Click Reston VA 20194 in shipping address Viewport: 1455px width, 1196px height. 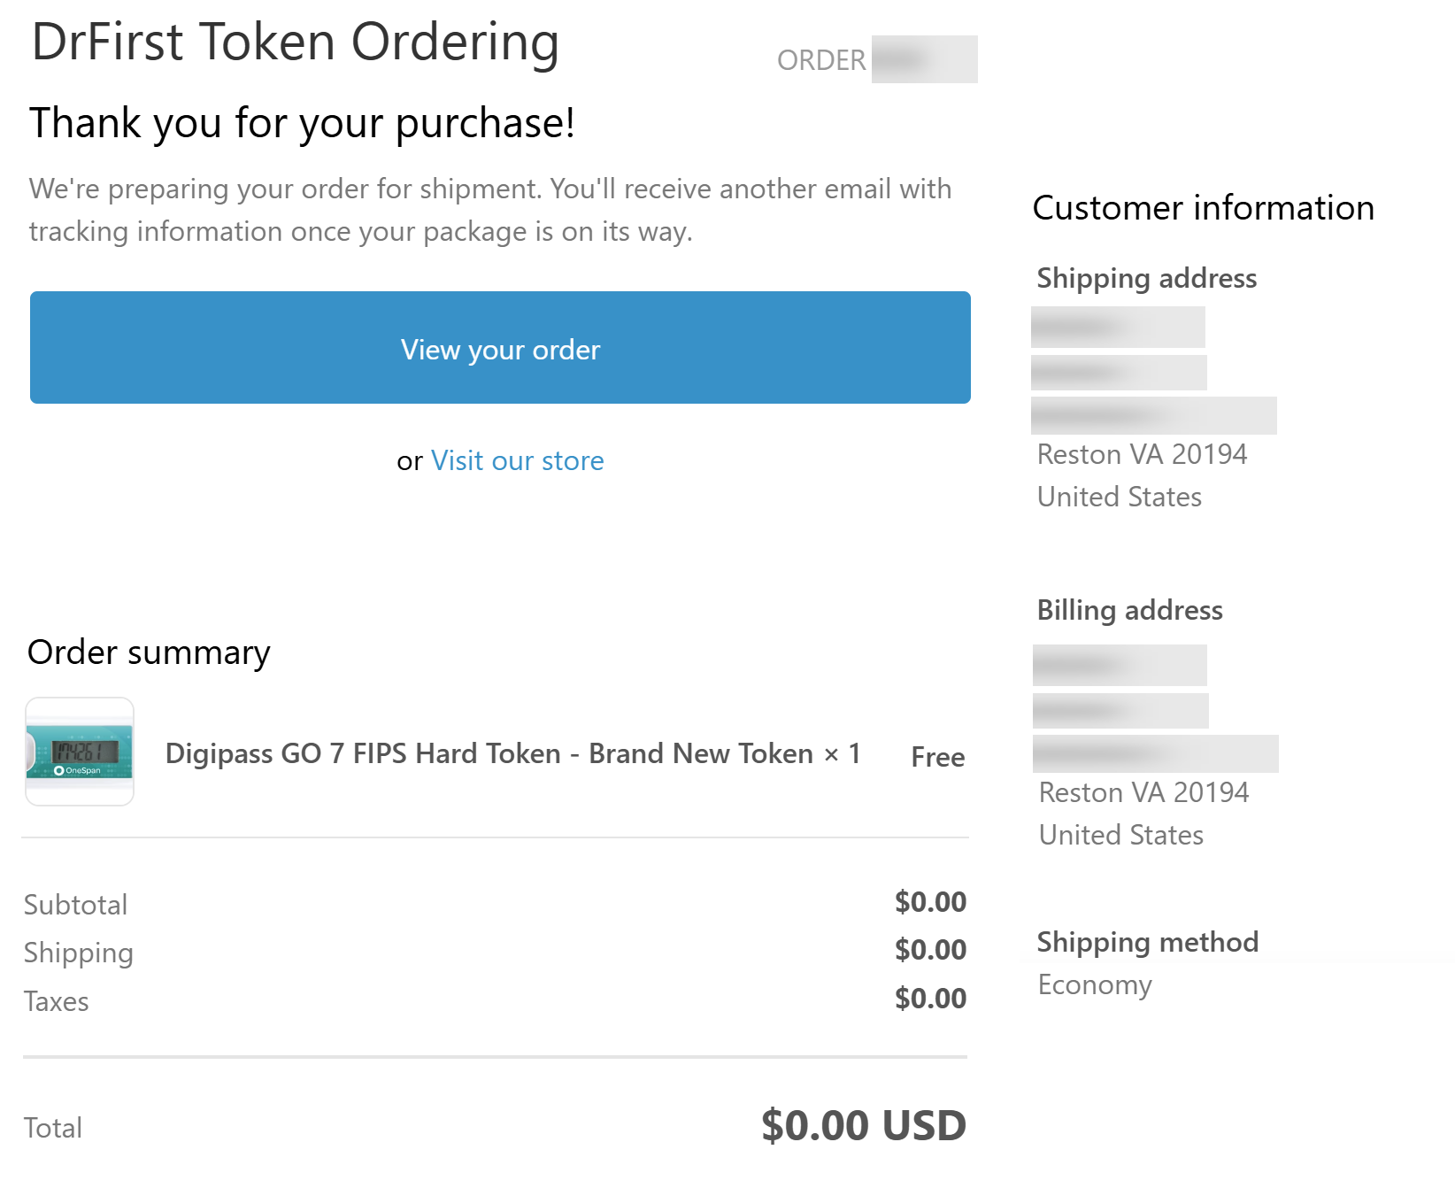[1142, 454]
